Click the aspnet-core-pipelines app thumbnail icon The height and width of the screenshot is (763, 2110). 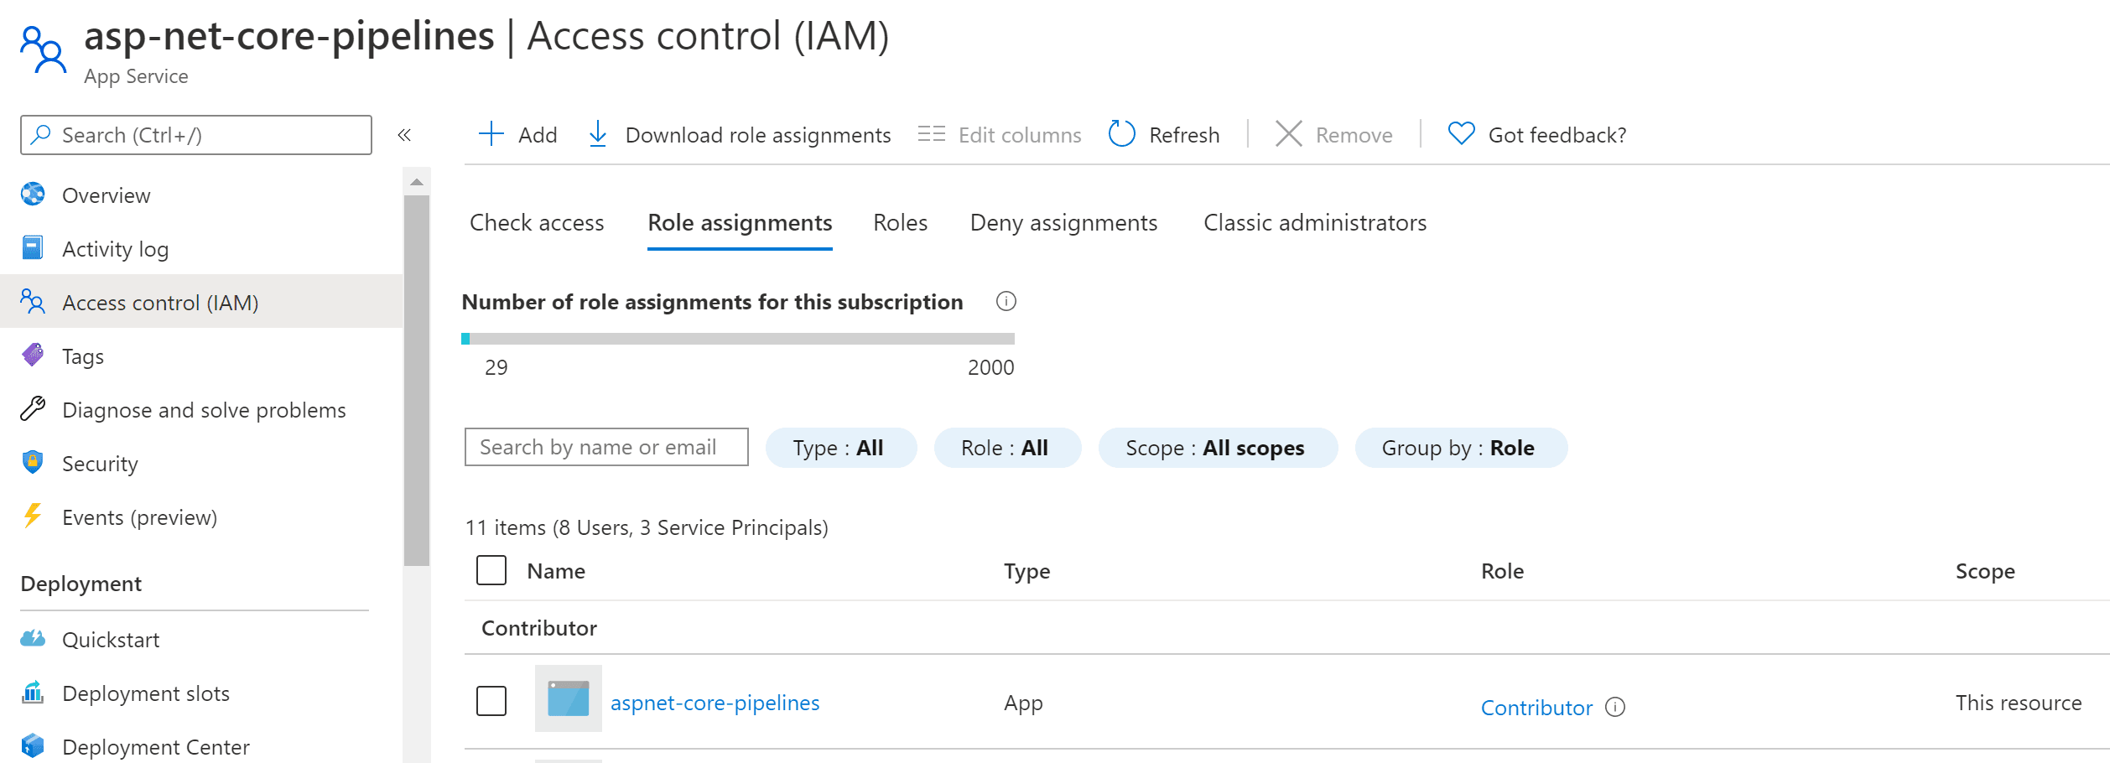569,698
